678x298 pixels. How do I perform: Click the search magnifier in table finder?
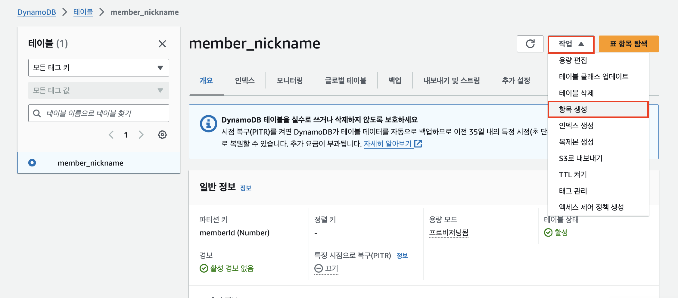[37, 113]
